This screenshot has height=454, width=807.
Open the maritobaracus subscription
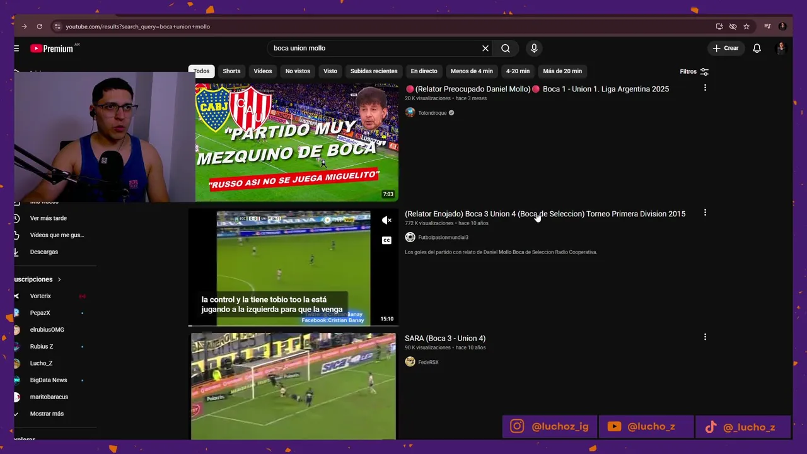pyautogui.click(x=50, y=397)
